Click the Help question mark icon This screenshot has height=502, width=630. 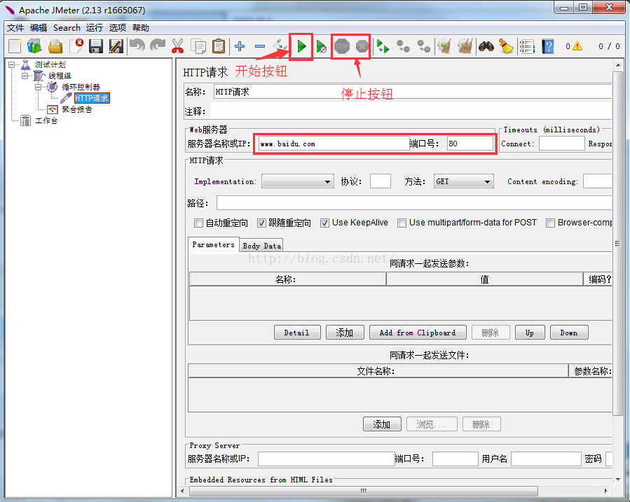[548, 46]
